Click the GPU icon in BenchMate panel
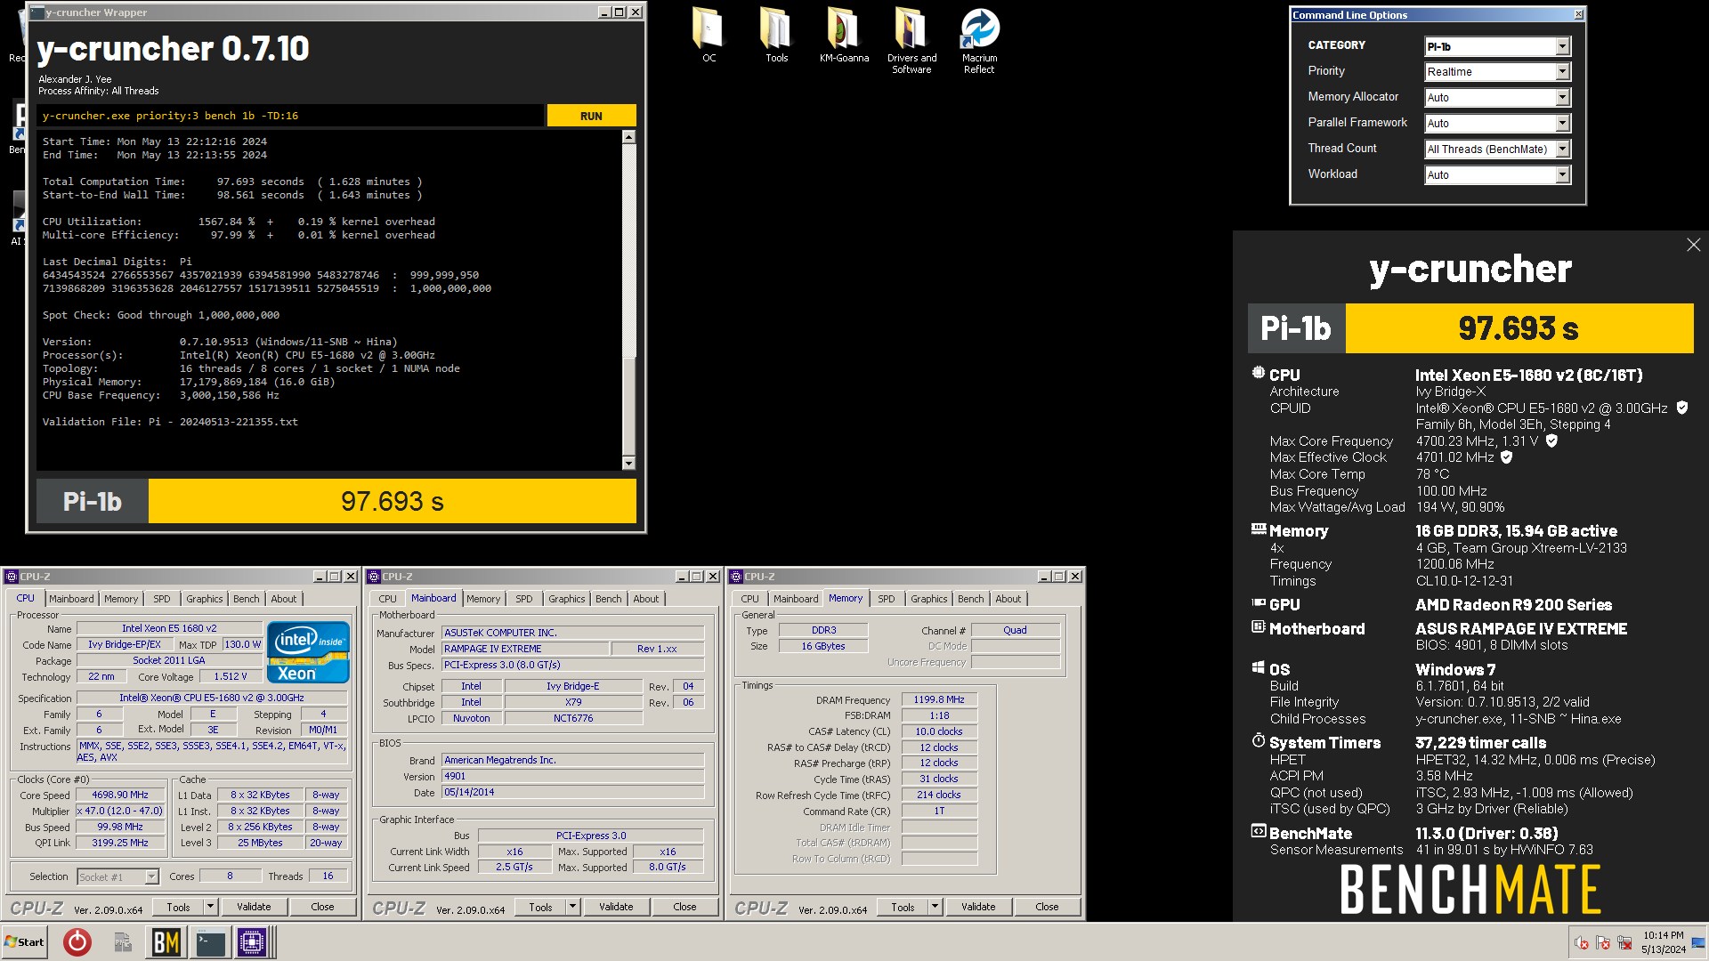 point(1259,602)
